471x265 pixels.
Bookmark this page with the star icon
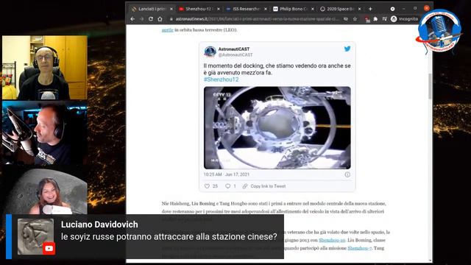click(x=355, y=19)
